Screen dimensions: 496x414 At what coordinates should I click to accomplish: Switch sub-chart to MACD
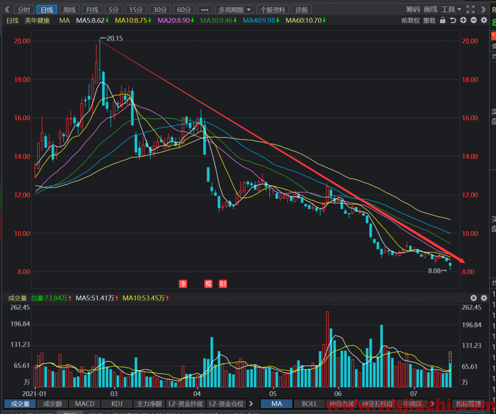coord(85,404)
